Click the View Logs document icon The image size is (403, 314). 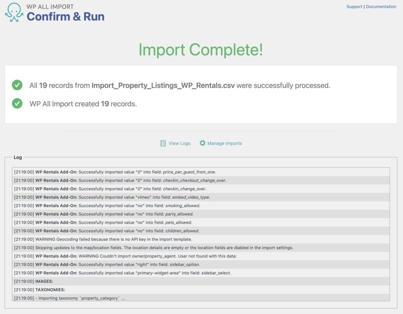162,143
